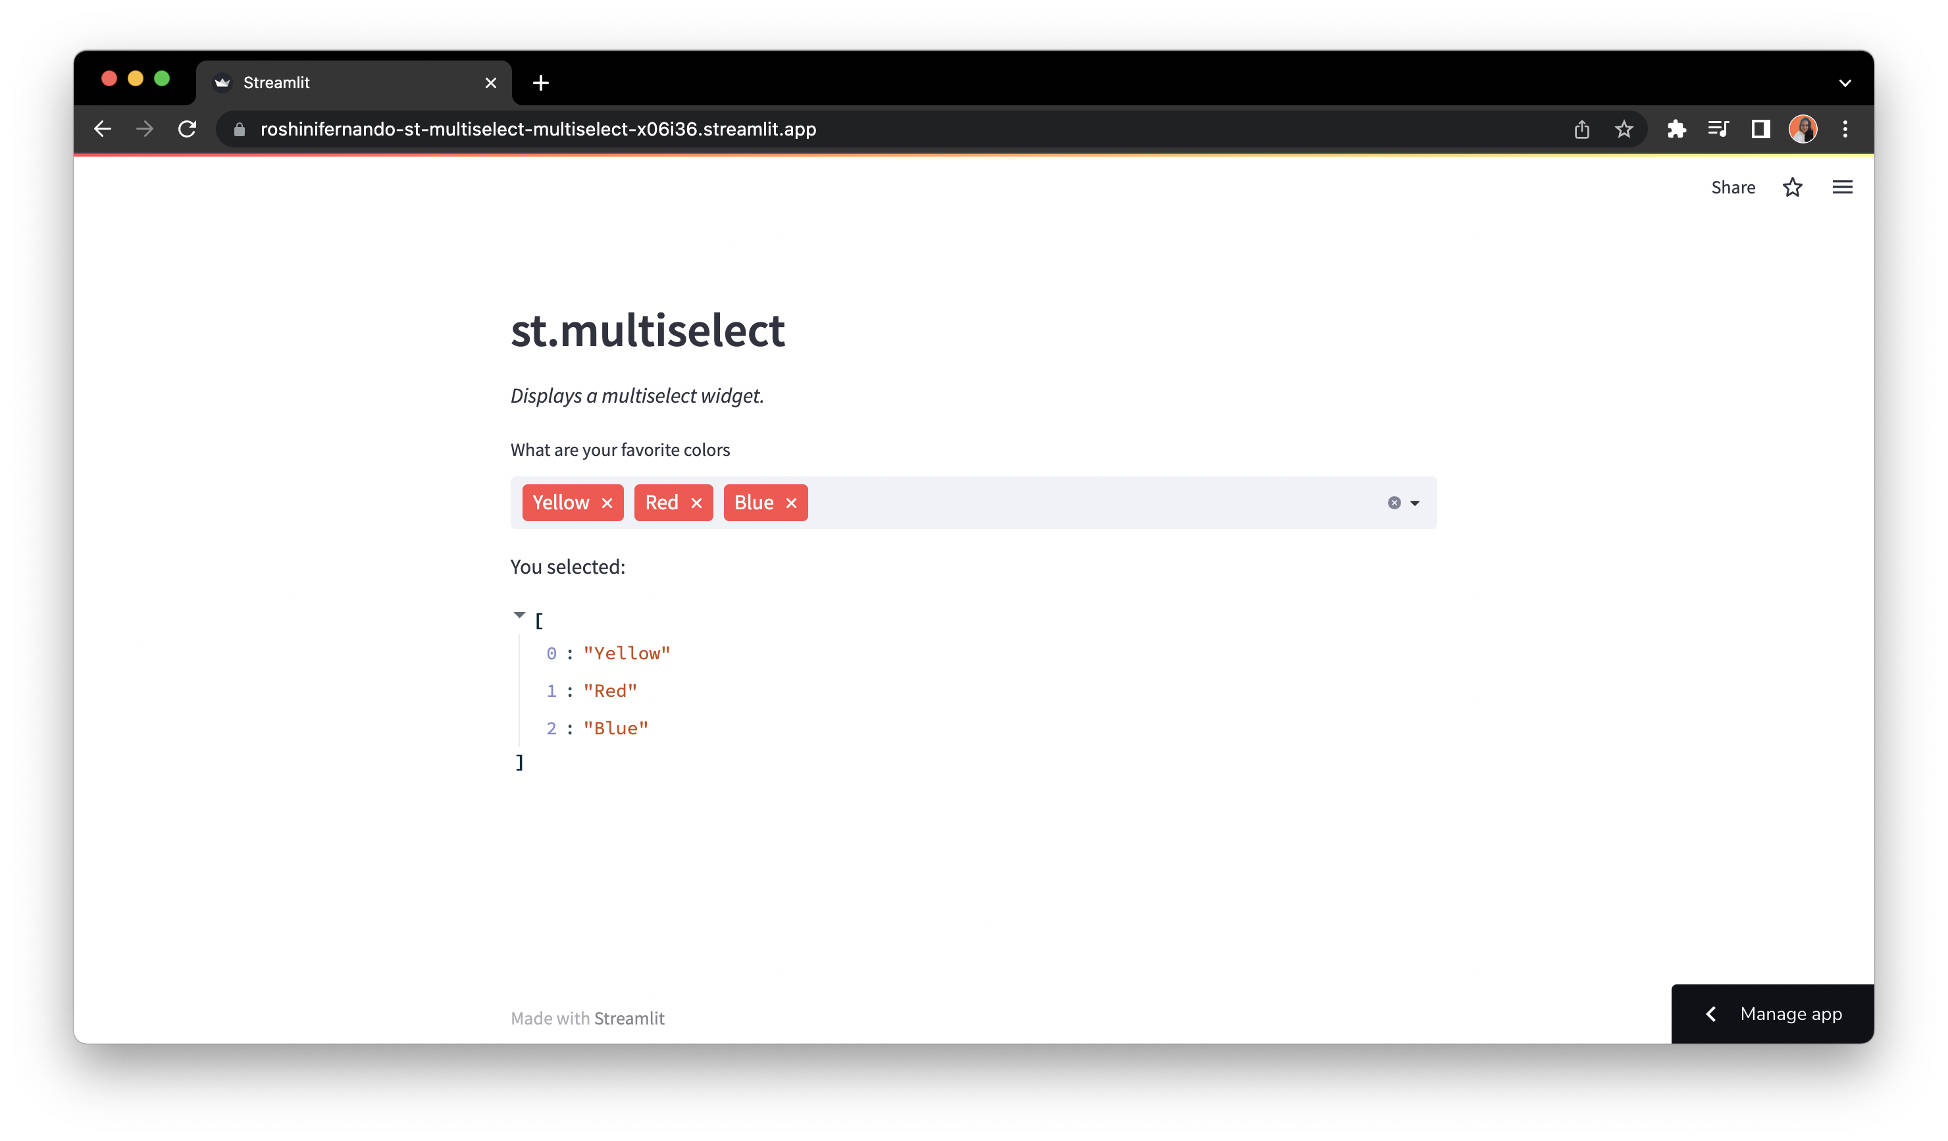Clear all selected colors

pyautogui.click(x=1395, y=503)
